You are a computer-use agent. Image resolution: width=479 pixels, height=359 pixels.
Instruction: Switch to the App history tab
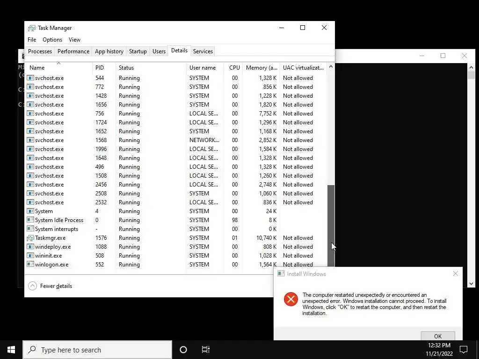[x=109, y=51]
